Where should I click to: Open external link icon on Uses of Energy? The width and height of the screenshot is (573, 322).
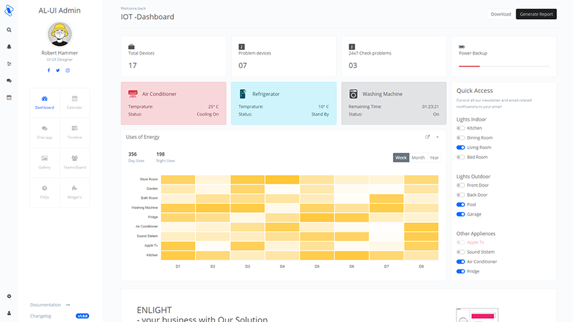pyautogui.click(x=427, y=137)
